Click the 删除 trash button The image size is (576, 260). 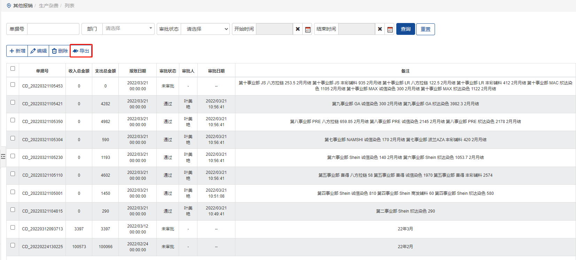pyautogui.click(x=60, y=51)
